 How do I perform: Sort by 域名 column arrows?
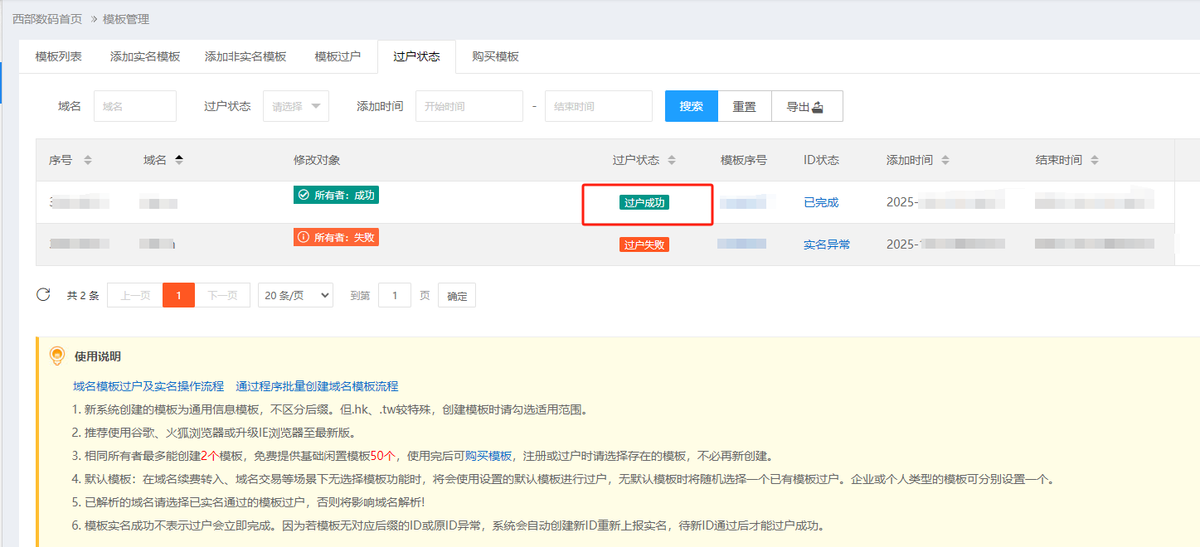(178, 160)
